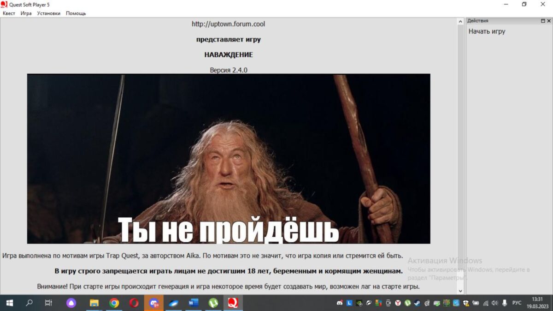Float the Действия panel with the undock icon
Viewport: 553px width, 311px height.
[x=542, y=21]
